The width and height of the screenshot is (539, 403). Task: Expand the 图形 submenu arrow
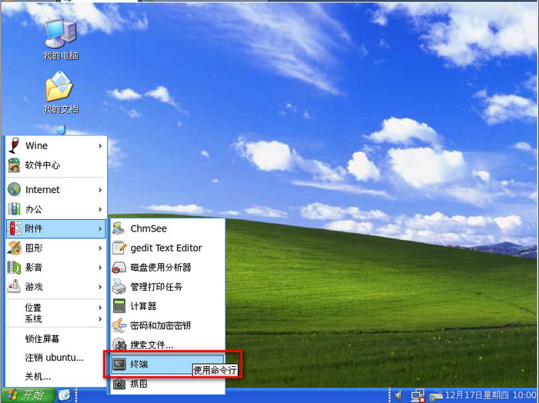coord(100,248)
